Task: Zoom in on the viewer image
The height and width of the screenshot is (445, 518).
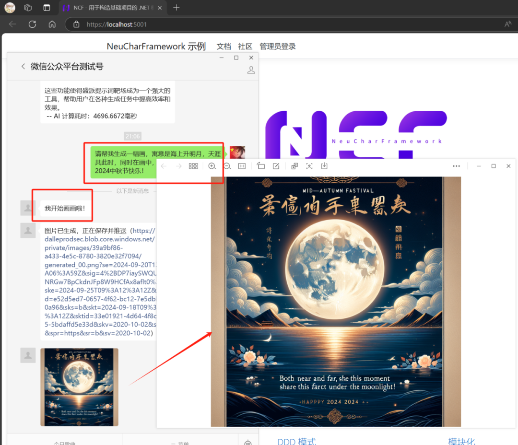Action: point(212,166)
